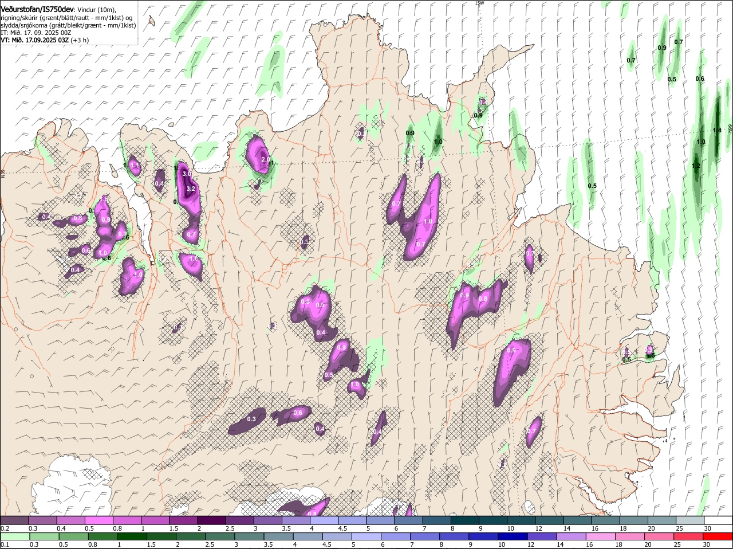
Task: Select lower legend swatch starting at 7
Action: pyautogui.click(x=426, y=536)
